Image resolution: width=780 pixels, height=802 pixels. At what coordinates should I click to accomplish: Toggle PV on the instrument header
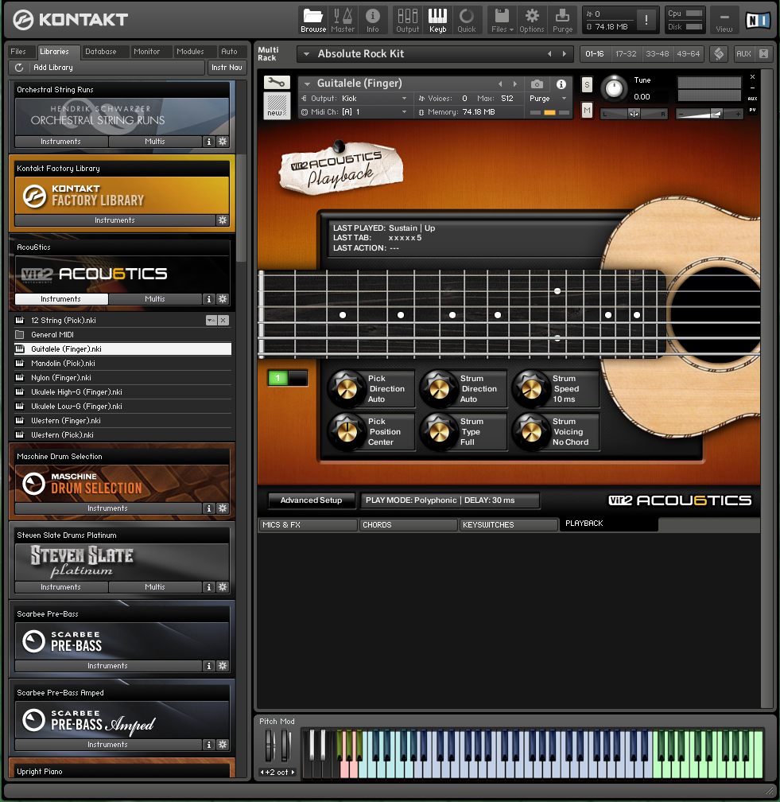click(752, 110)
